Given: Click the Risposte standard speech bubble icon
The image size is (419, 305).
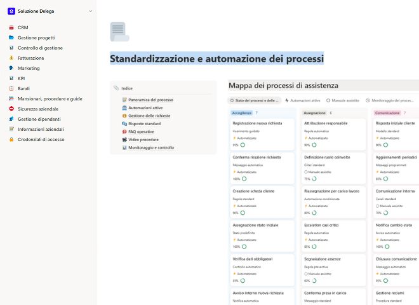Looking at the screenshot, I should [x=124, y=124].
